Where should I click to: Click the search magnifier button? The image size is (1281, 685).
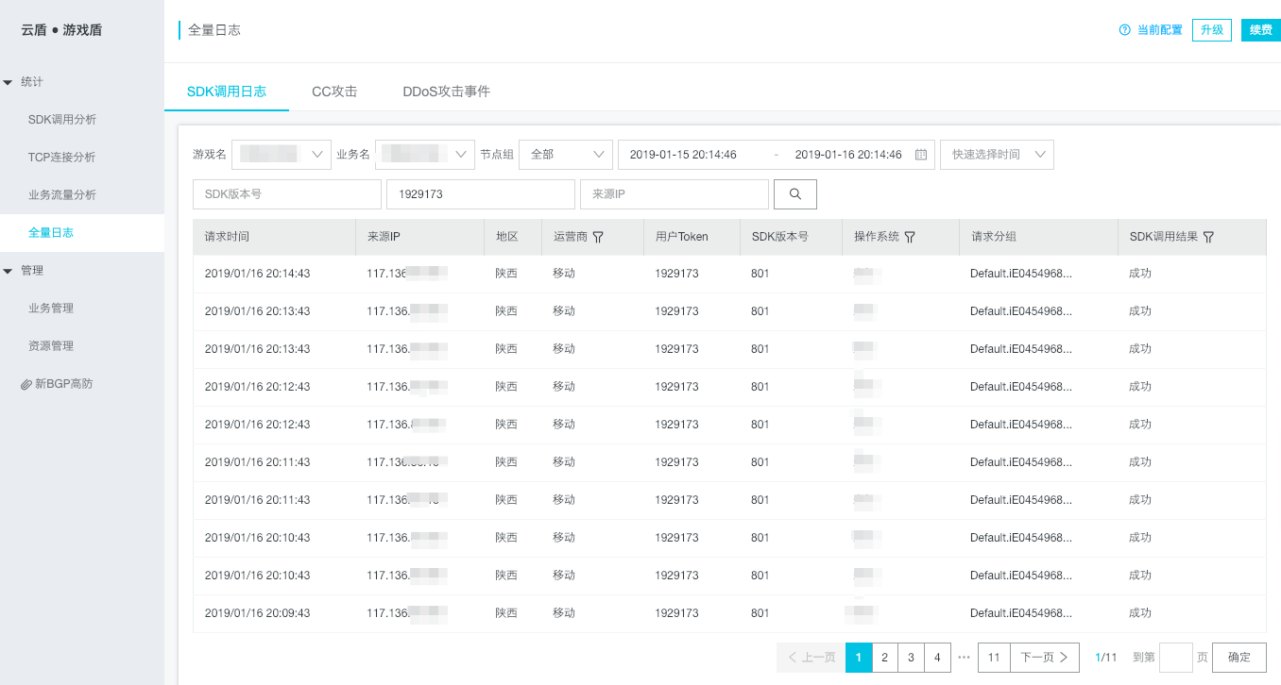795,194
